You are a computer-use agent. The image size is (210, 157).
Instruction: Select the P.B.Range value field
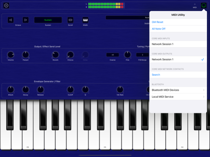[142, 55]
